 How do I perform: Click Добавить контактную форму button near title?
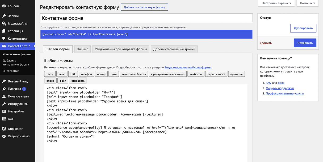coord(144,7)
